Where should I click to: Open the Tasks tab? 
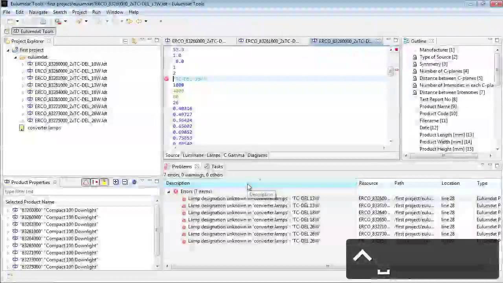pyautogui.click(x=213, y=167)
